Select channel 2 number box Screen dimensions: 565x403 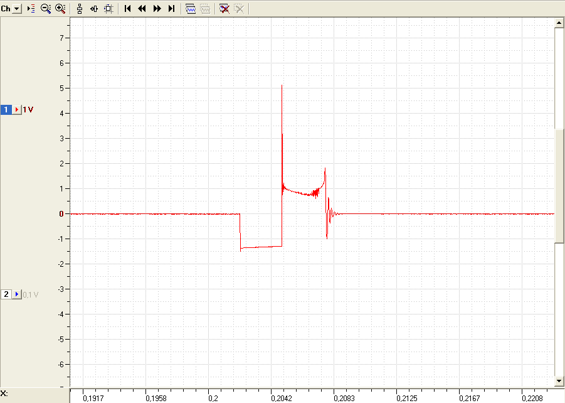coord(6,294)
